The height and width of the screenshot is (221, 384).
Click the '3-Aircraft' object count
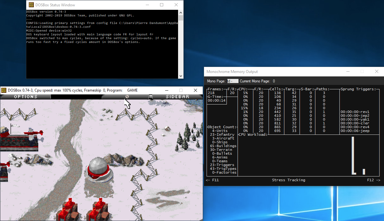coord(223,138)
